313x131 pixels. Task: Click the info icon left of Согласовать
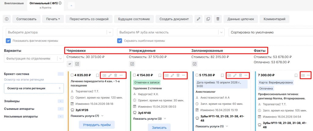pos(7,19)
